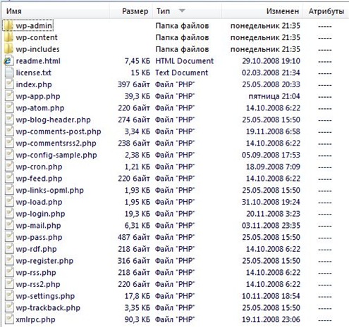The width and height of the screenshot is (349, 327).
Task: Click the wp-blog-header.php file icon
Action: [9, 120]
